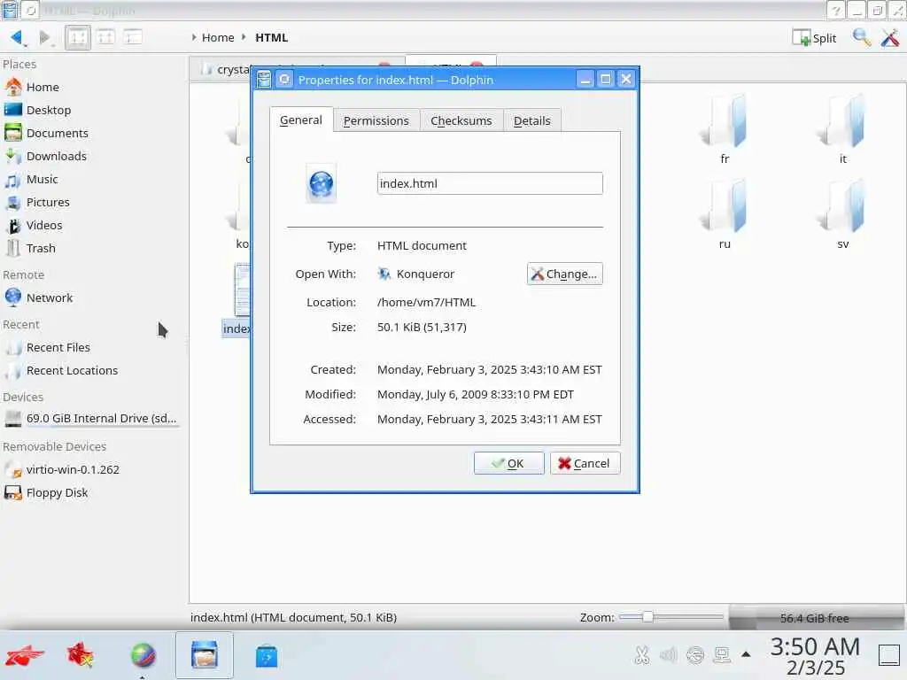The image size is (907, 680).
Task: Click the wired network connection tray icon
Action: pyautogui.click(x=721, y=655)
